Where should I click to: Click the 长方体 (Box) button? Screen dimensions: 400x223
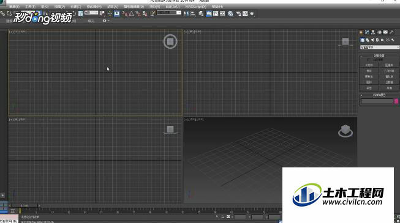(369, 65)
